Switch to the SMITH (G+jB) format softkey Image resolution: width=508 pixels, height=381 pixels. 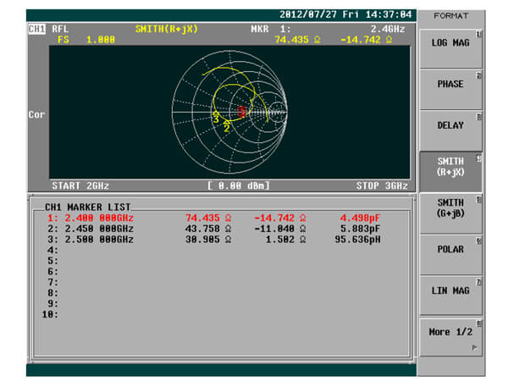[x=450, y=213]
